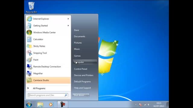The height and width of the screenshot is (108, 193).
Task: Launch the Paint palette icon
Action: point(29,60)
